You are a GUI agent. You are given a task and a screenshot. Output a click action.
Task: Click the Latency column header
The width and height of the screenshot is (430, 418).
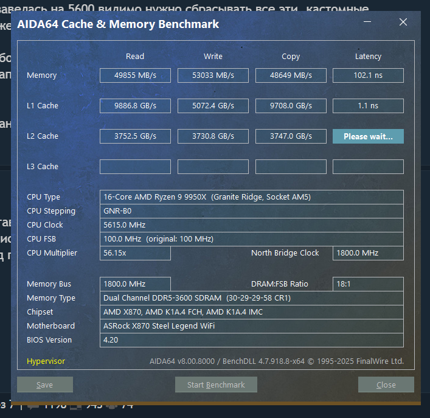(368, 57)
